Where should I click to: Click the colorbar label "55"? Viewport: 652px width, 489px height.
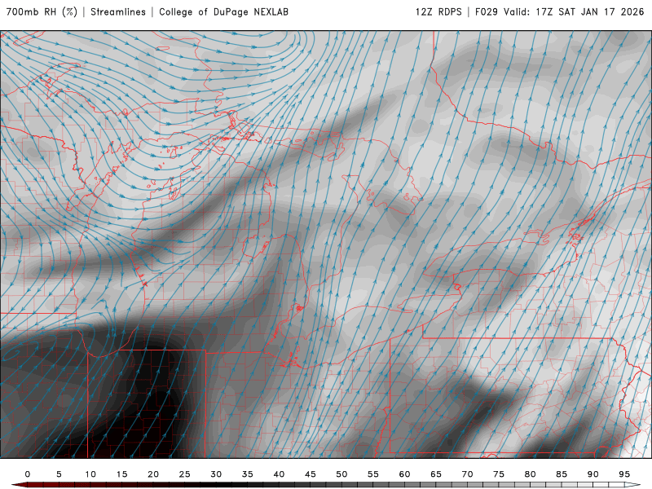[373, 474]
